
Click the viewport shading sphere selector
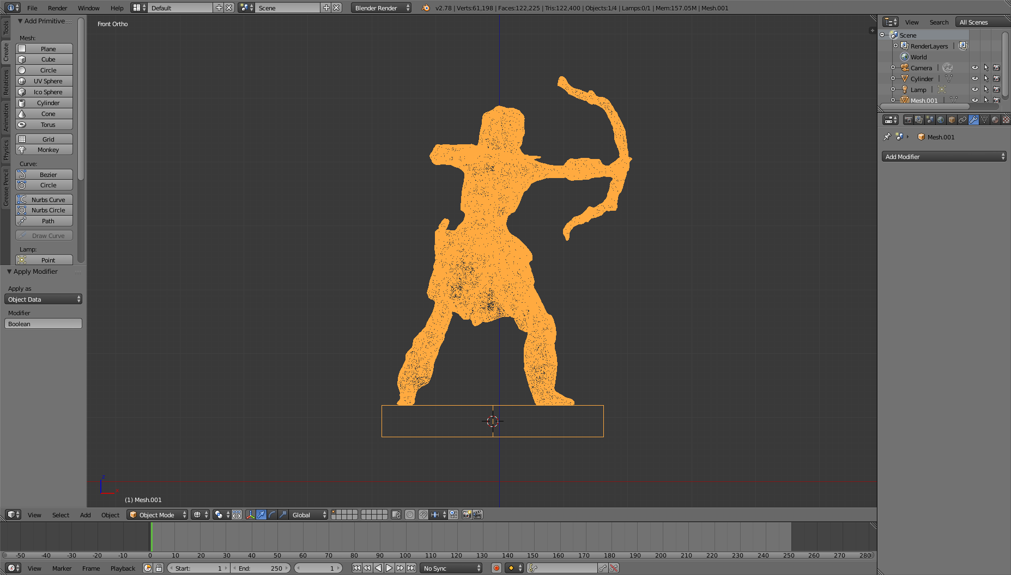click(200, 515)
